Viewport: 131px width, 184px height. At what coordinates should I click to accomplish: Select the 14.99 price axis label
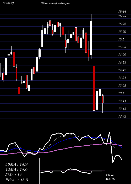(122, 55)
